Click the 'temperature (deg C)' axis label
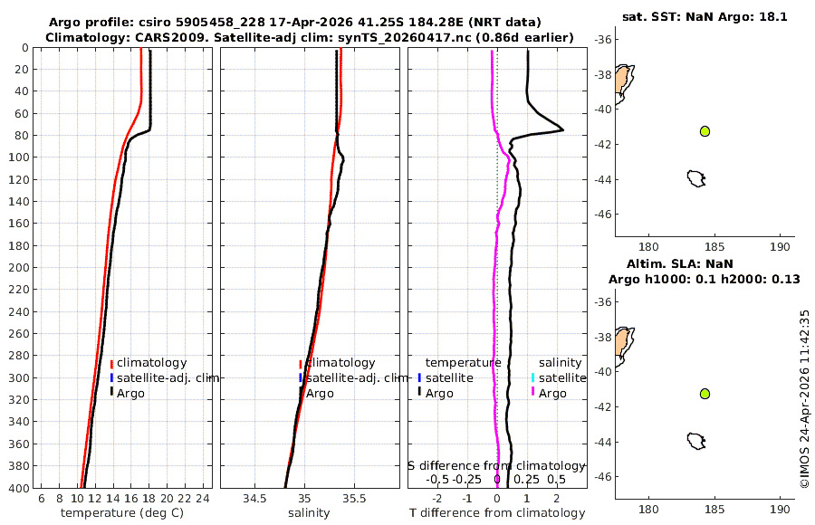 pyautogui.click(x=122, y=513)
